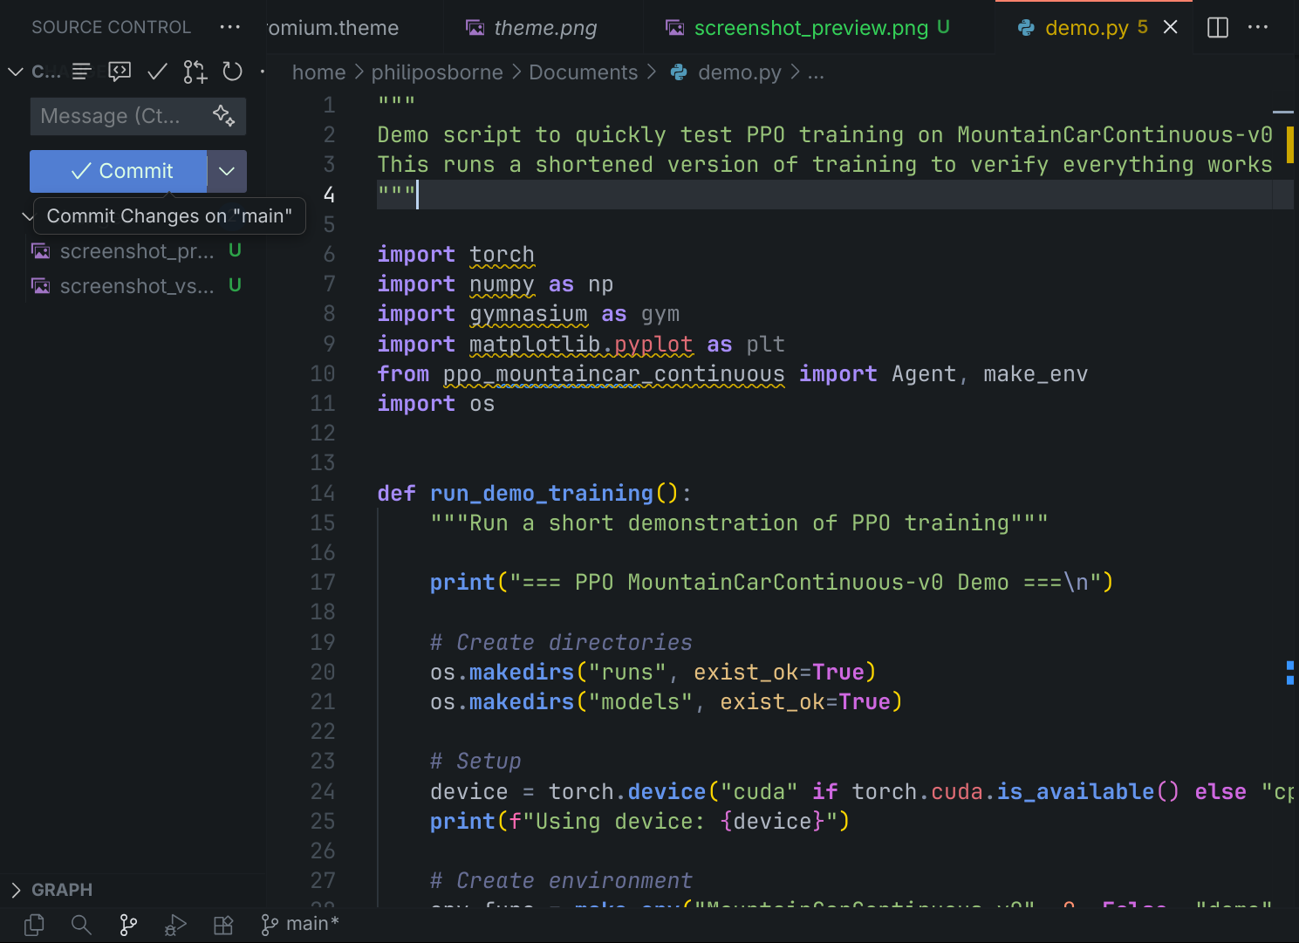Toggle view as tree/list icon in source control

[x=82, y=72]
